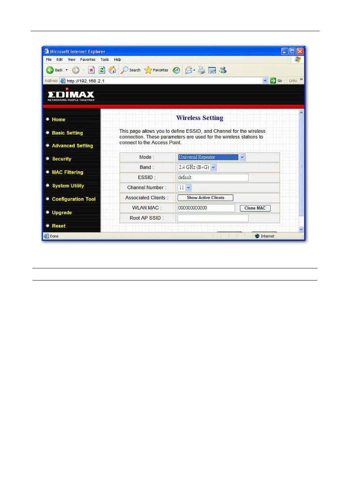Open the Advanced Setting sidebar link

72,146
